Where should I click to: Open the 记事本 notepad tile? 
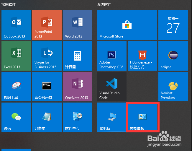coord(47,117)
